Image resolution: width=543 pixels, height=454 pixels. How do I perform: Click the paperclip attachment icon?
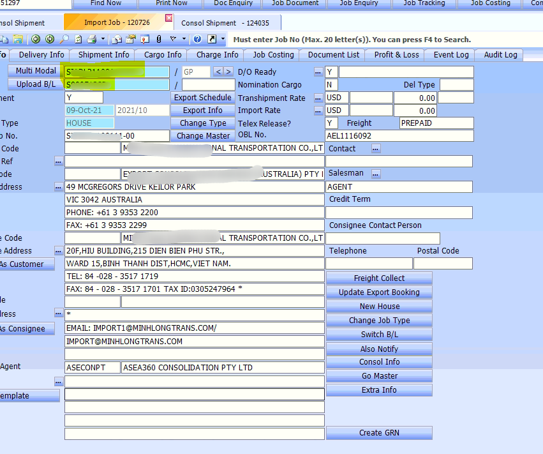[x=158, y=40]
